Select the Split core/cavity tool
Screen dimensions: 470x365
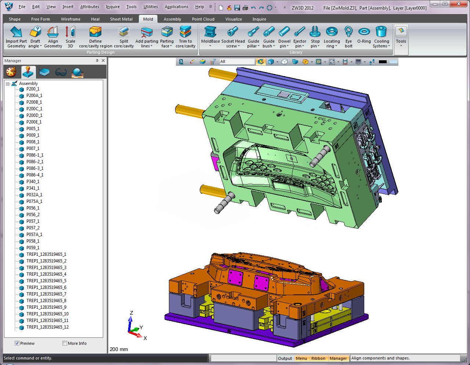[x=124, y=32]
